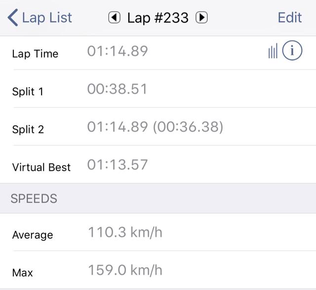Tap the 110.3 km/h value
Image resolution: width=316 pixels, height=290 pixels.
[125, 232]
